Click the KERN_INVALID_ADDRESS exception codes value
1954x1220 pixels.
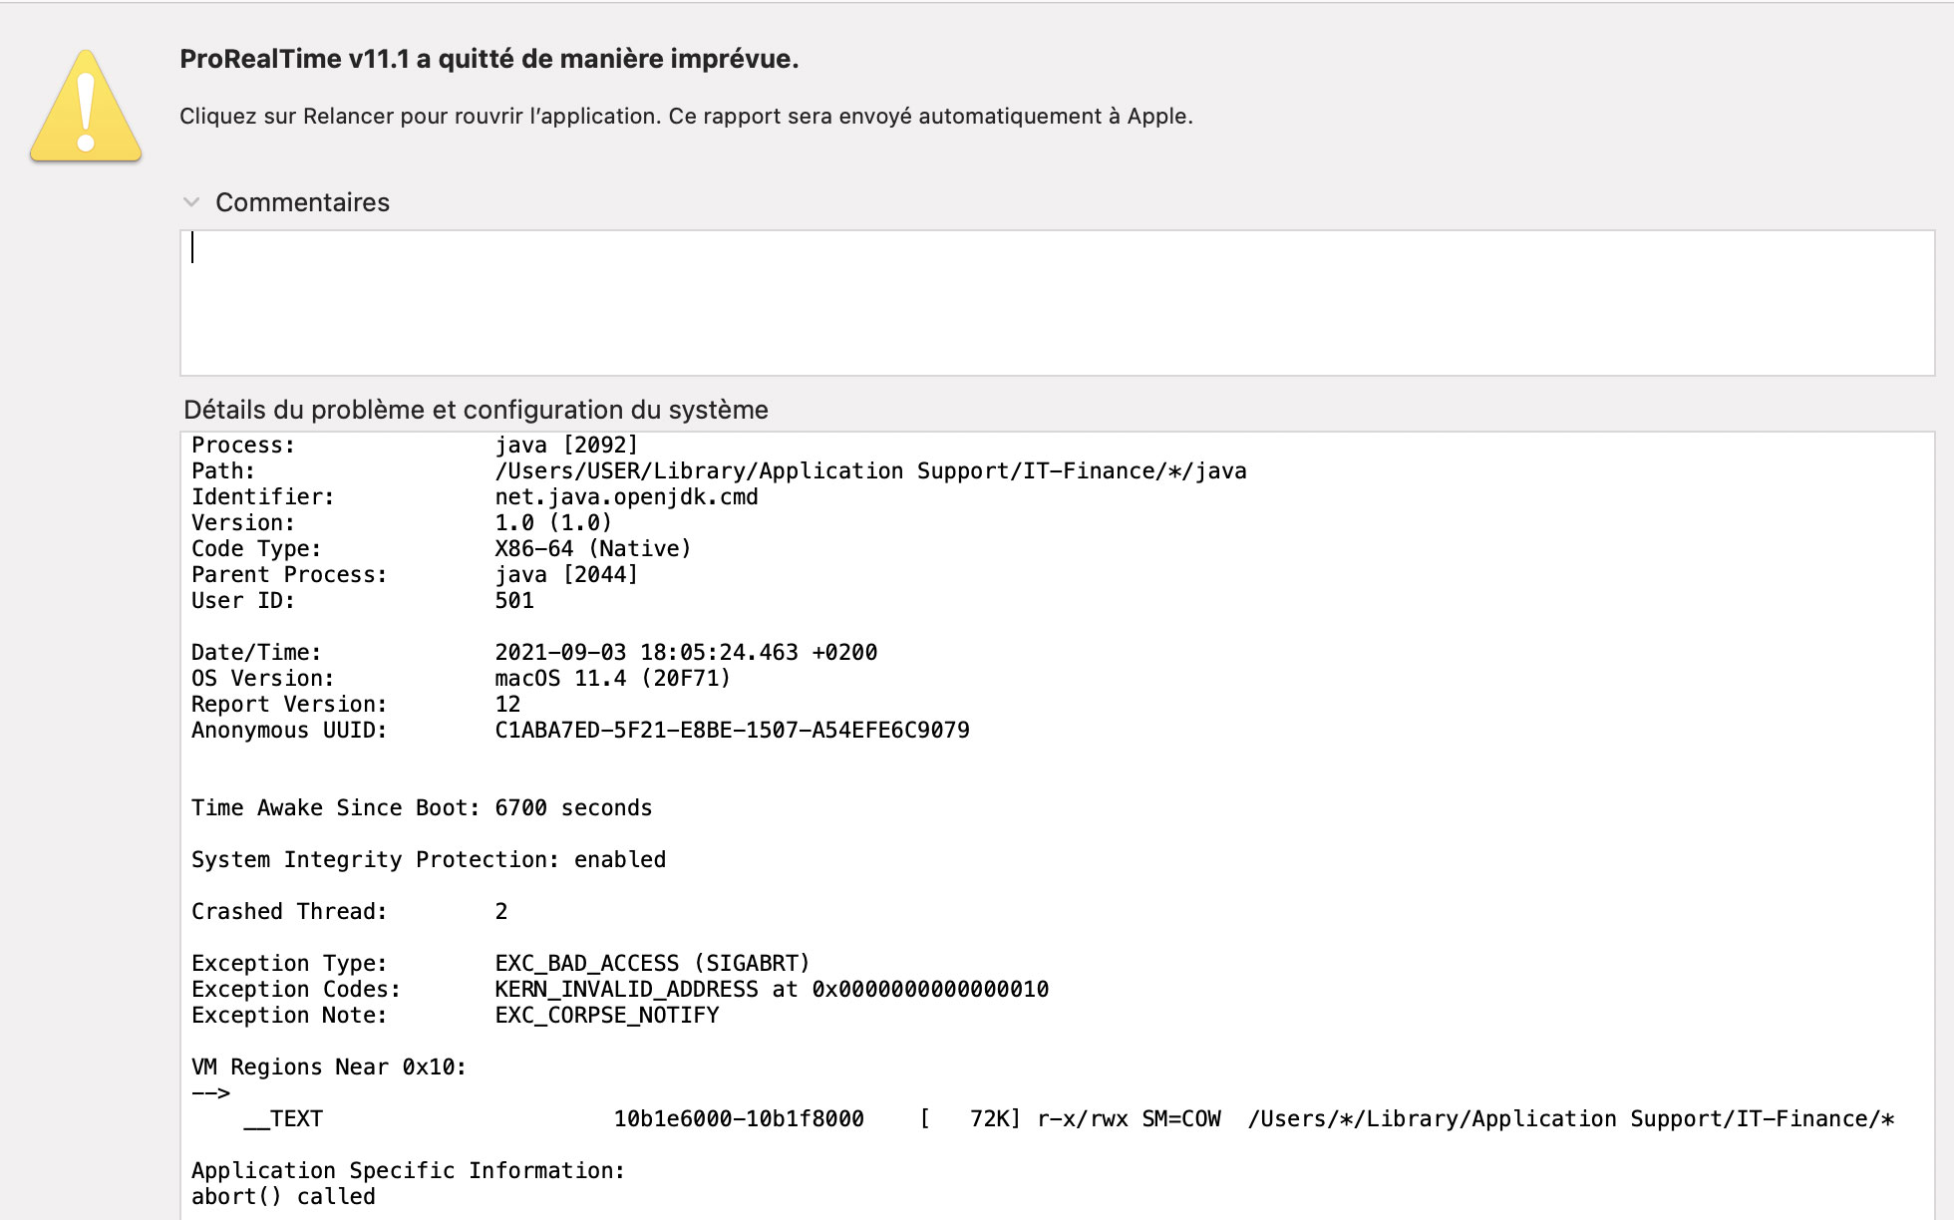772,989
